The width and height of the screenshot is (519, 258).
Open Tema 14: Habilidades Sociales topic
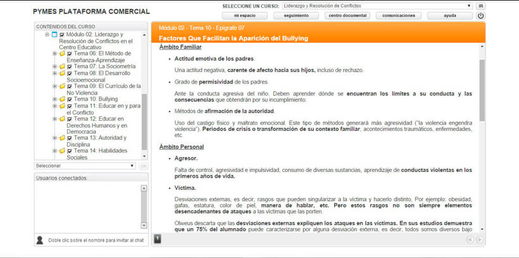tap(97, 154)
